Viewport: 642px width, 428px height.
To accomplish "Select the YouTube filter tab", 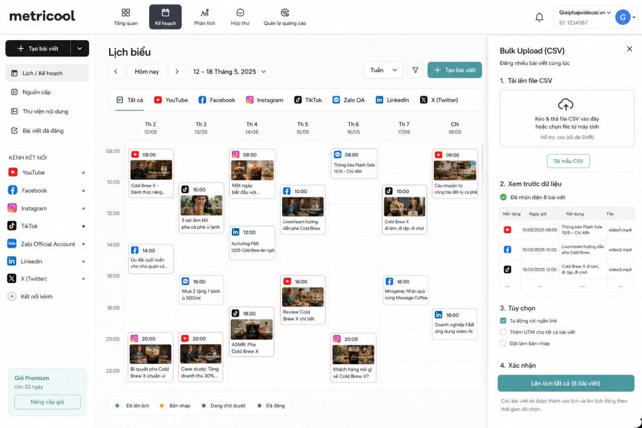I will click(x=171, y=100).
